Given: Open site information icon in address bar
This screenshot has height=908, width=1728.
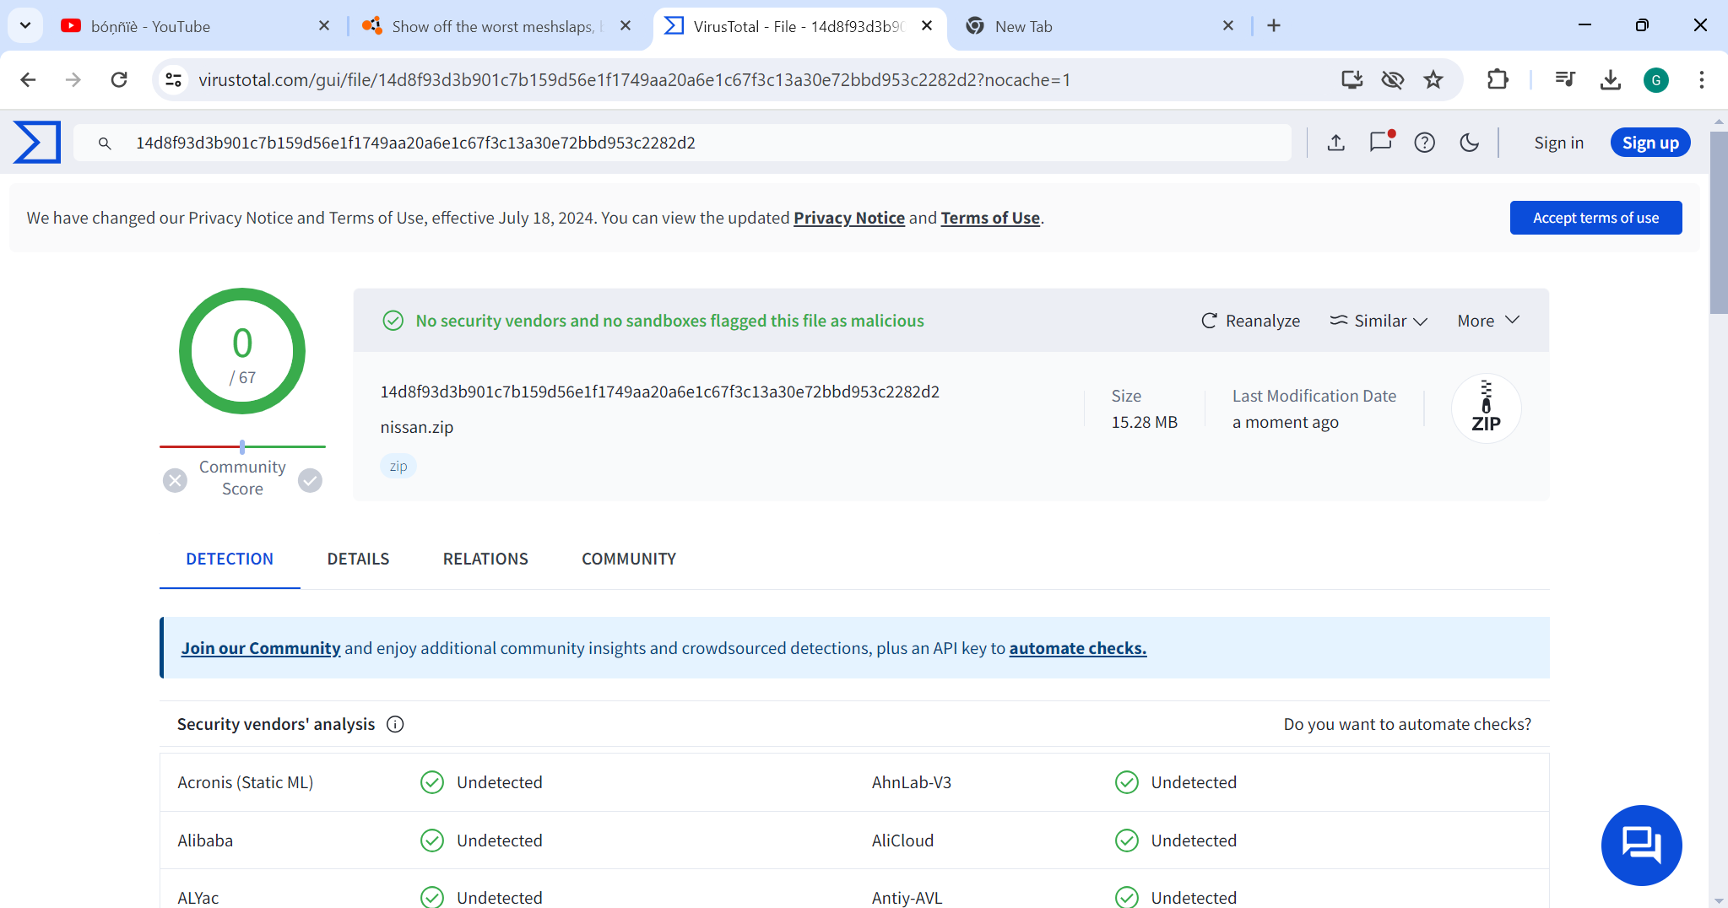Looking at the screenshot, I should [173, 79].
